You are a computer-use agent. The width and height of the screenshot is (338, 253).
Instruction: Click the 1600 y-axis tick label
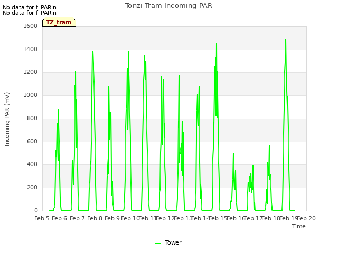(x=31, y=26)
